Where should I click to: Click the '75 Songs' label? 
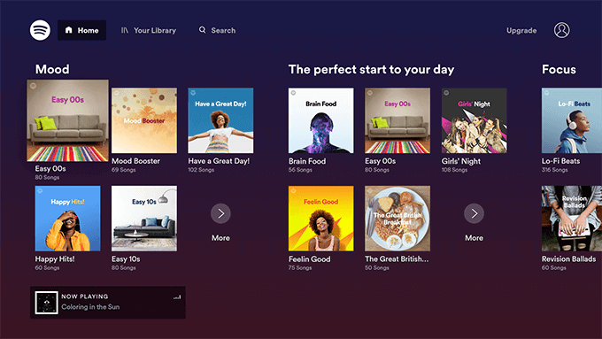tap(300, 268)
